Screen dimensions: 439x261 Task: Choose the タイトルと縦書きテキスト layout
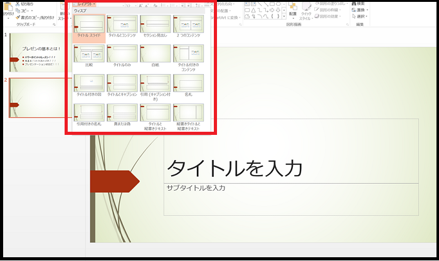155,117
